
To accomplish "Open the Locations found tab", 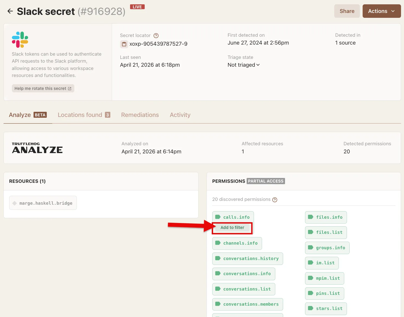I will tap(84, 115).
